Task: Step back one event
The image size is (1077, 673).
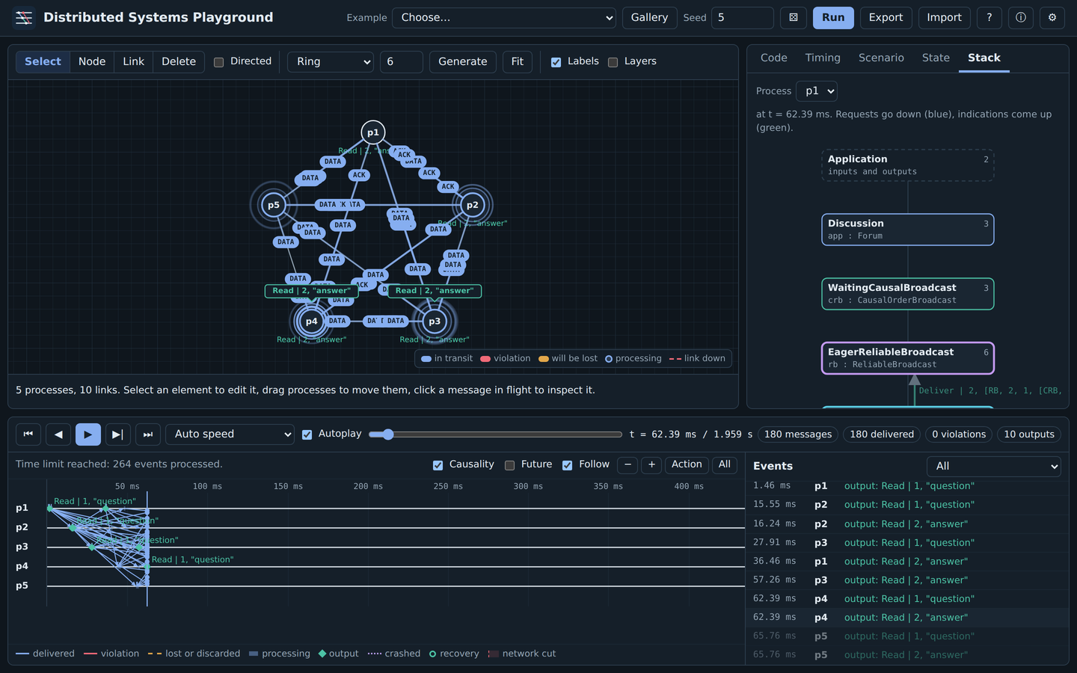Action: [x=58, y=434]
